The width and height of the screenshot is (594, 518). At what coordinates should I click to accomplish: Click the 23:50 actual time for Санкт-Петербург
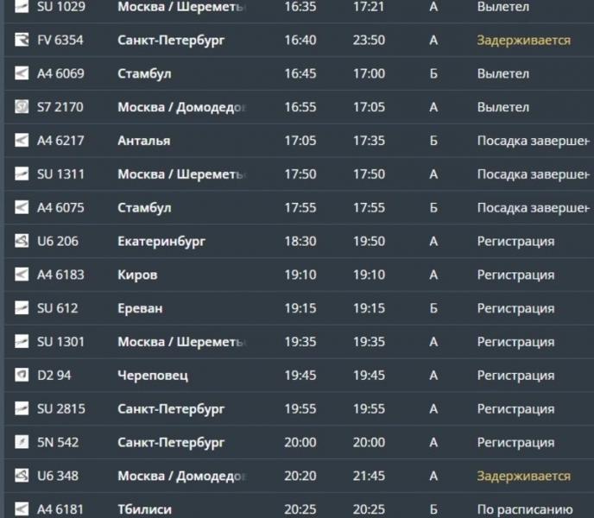click(x=369, y=41)
